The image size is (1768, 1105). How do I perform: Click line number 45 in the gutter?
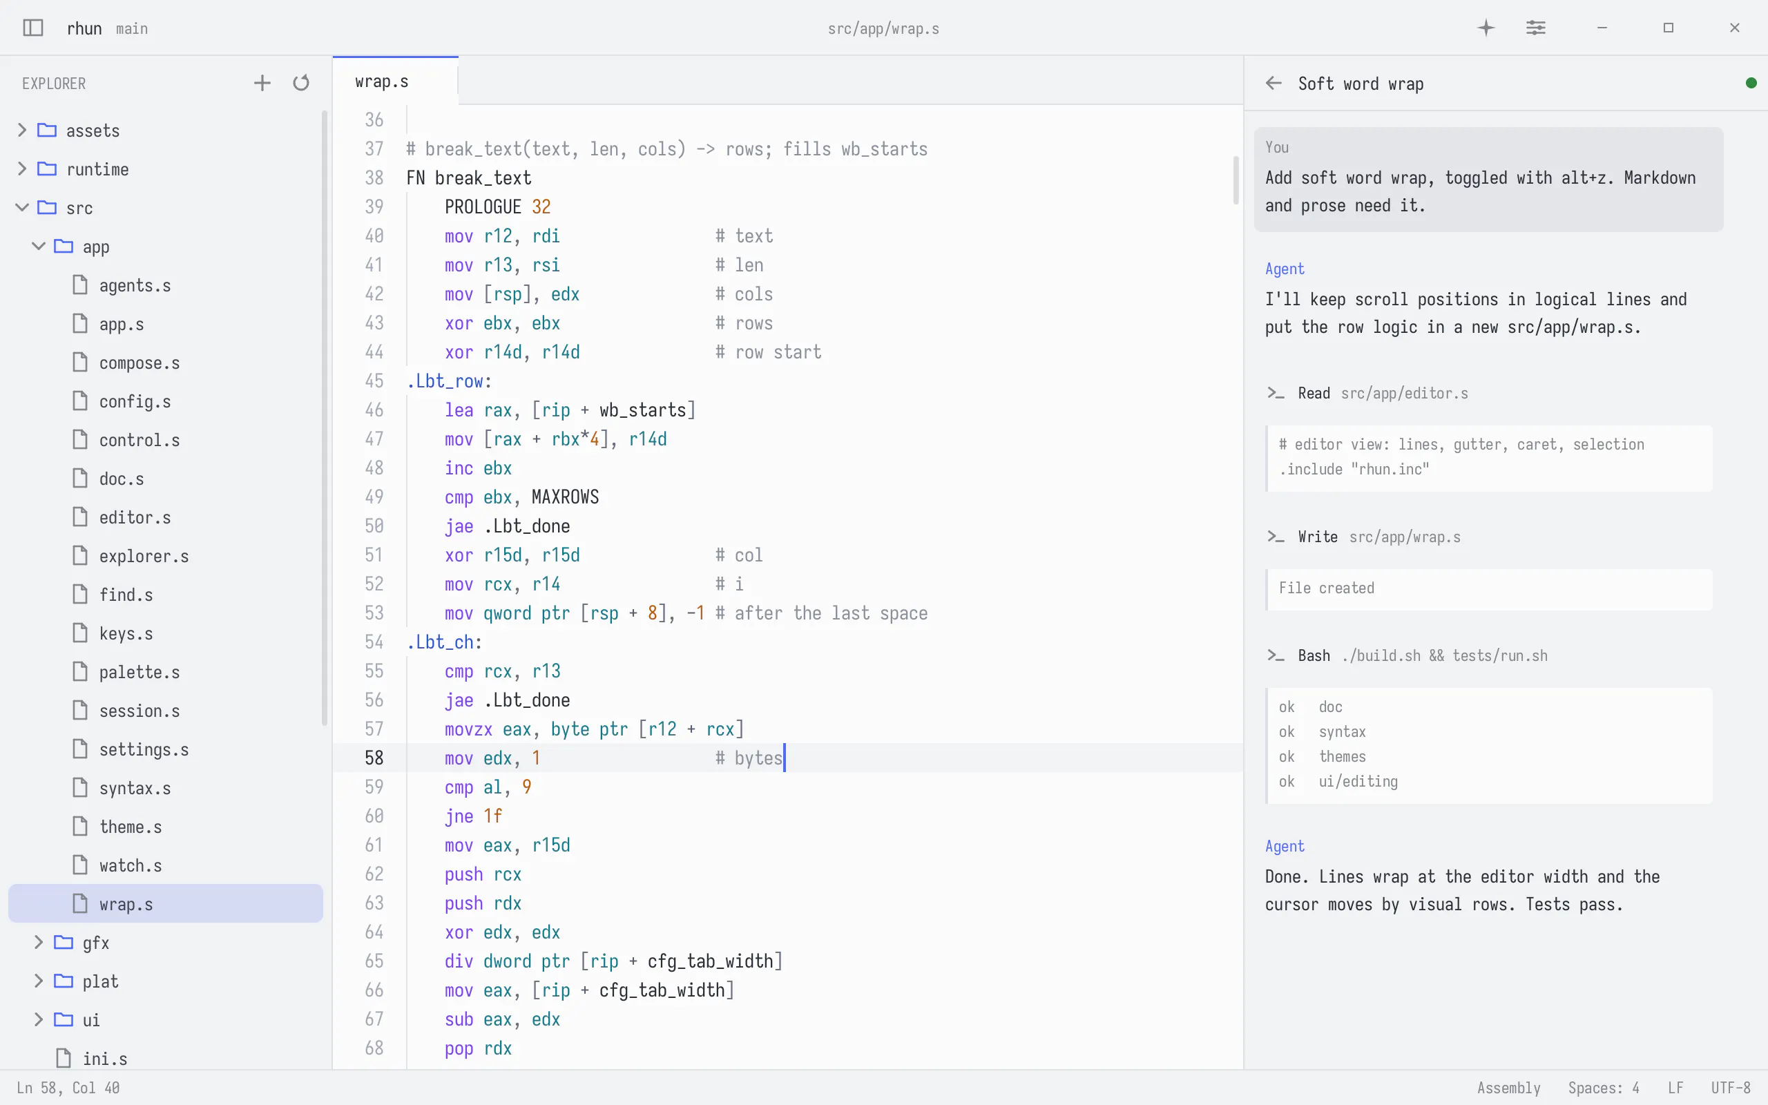[x=374, y=381]
